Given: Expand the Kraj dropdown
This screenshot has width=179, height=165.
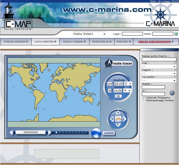Looking at the screenshot, I should tap(159, 67).
